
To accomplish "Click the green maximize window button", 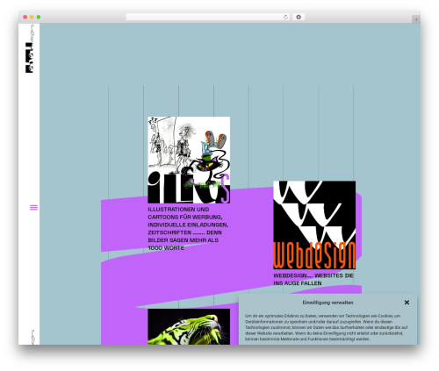I will 39,18.
